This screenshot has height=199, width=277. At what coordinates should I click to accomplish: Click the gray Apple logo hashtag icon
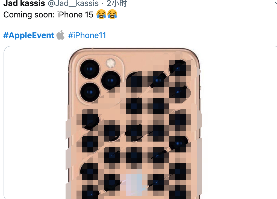coord(60,35)
